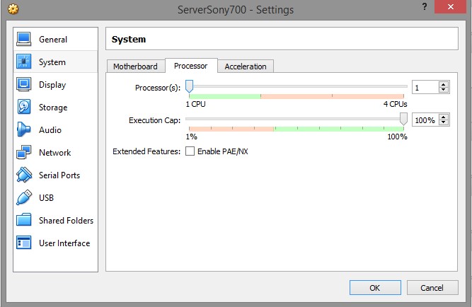Close the Settings dialog window
Image resolution: width=472 pixels, height=307 pixels.
point(450,6)
